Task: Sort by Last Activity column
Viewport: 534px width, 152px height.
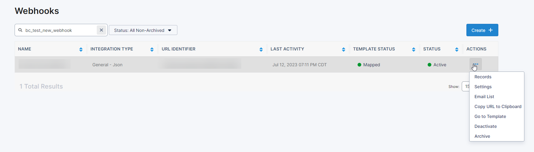Action: coord(344,49)
